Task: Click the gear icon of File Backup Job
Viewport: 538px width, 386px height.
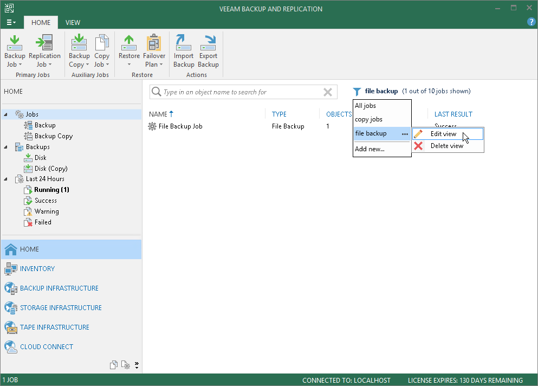Action: click(x=152, y=126)
